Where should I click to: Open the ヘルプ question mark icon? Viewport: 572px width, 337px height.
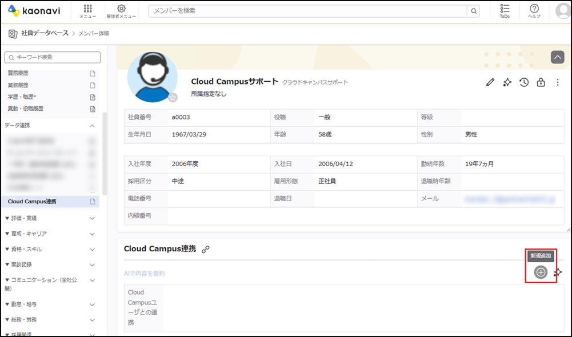point(534,11)
